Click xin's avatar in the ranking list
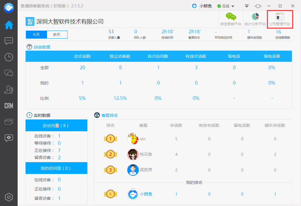301x206 pixels. [133, 139]
